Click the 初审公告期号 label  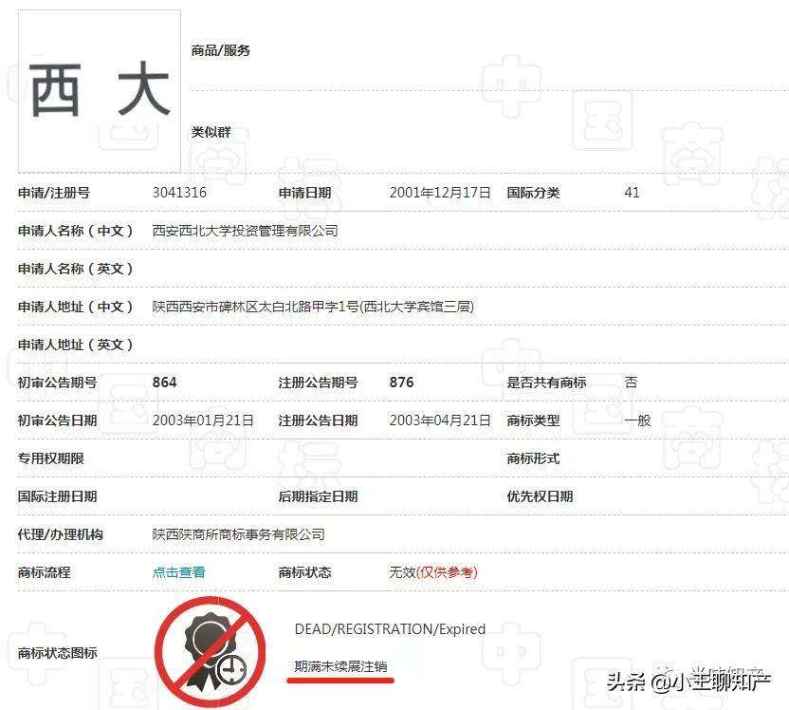[x=57, y=383]
